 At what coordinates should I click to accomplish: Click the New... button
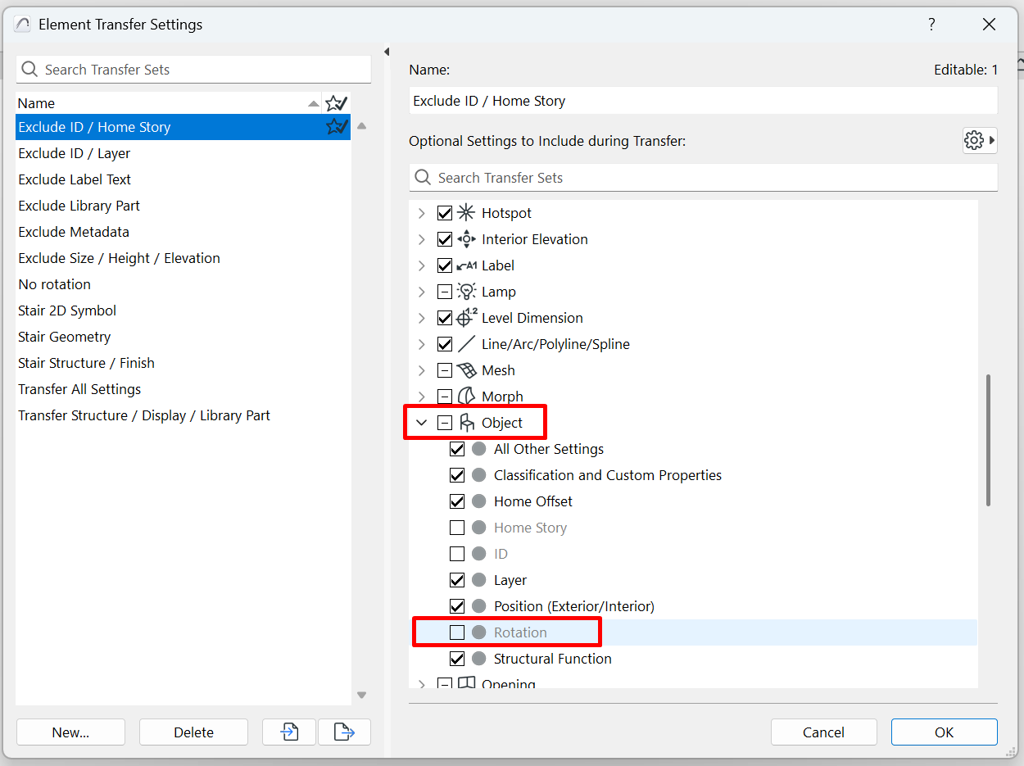[70, 732]
